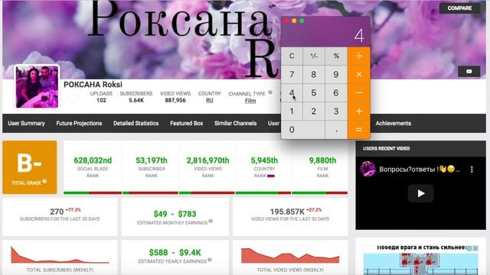Click the calculator plus key

[x=359, y=112]
